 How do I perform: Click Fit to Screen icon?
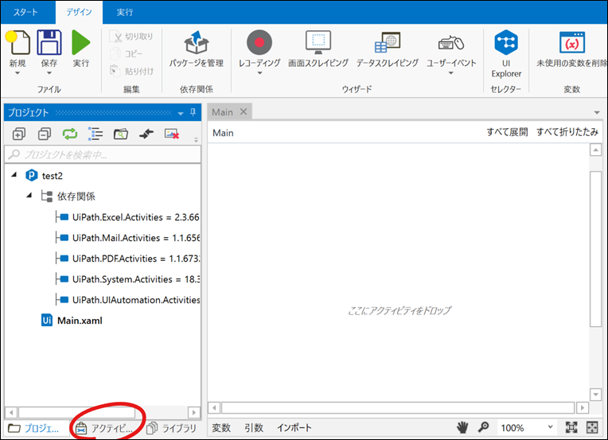click(571, 427)
